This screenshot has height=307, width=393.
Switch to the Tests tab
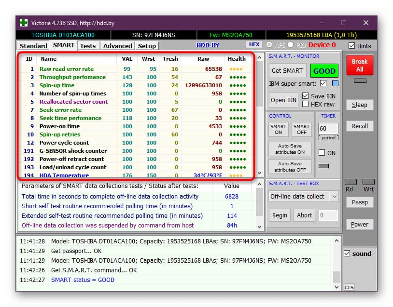coord(88,46)
